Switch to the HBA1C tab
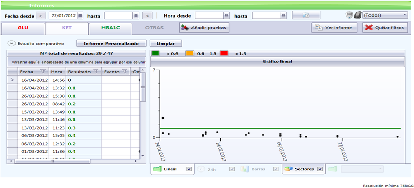 tap(110, 28)
